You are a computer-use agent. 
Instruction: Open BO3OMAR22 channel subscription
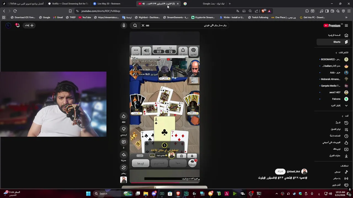click(333, 59)
